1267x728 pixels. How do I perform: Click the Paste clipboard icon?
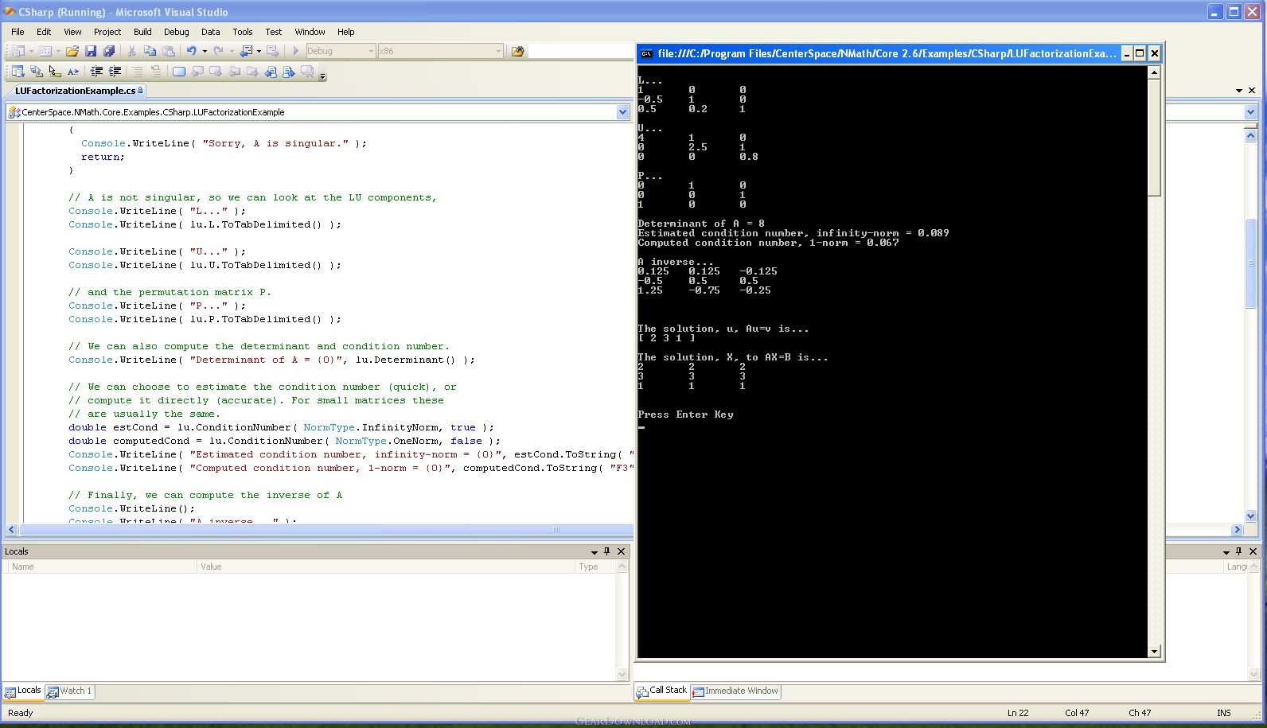coord(168,51)
